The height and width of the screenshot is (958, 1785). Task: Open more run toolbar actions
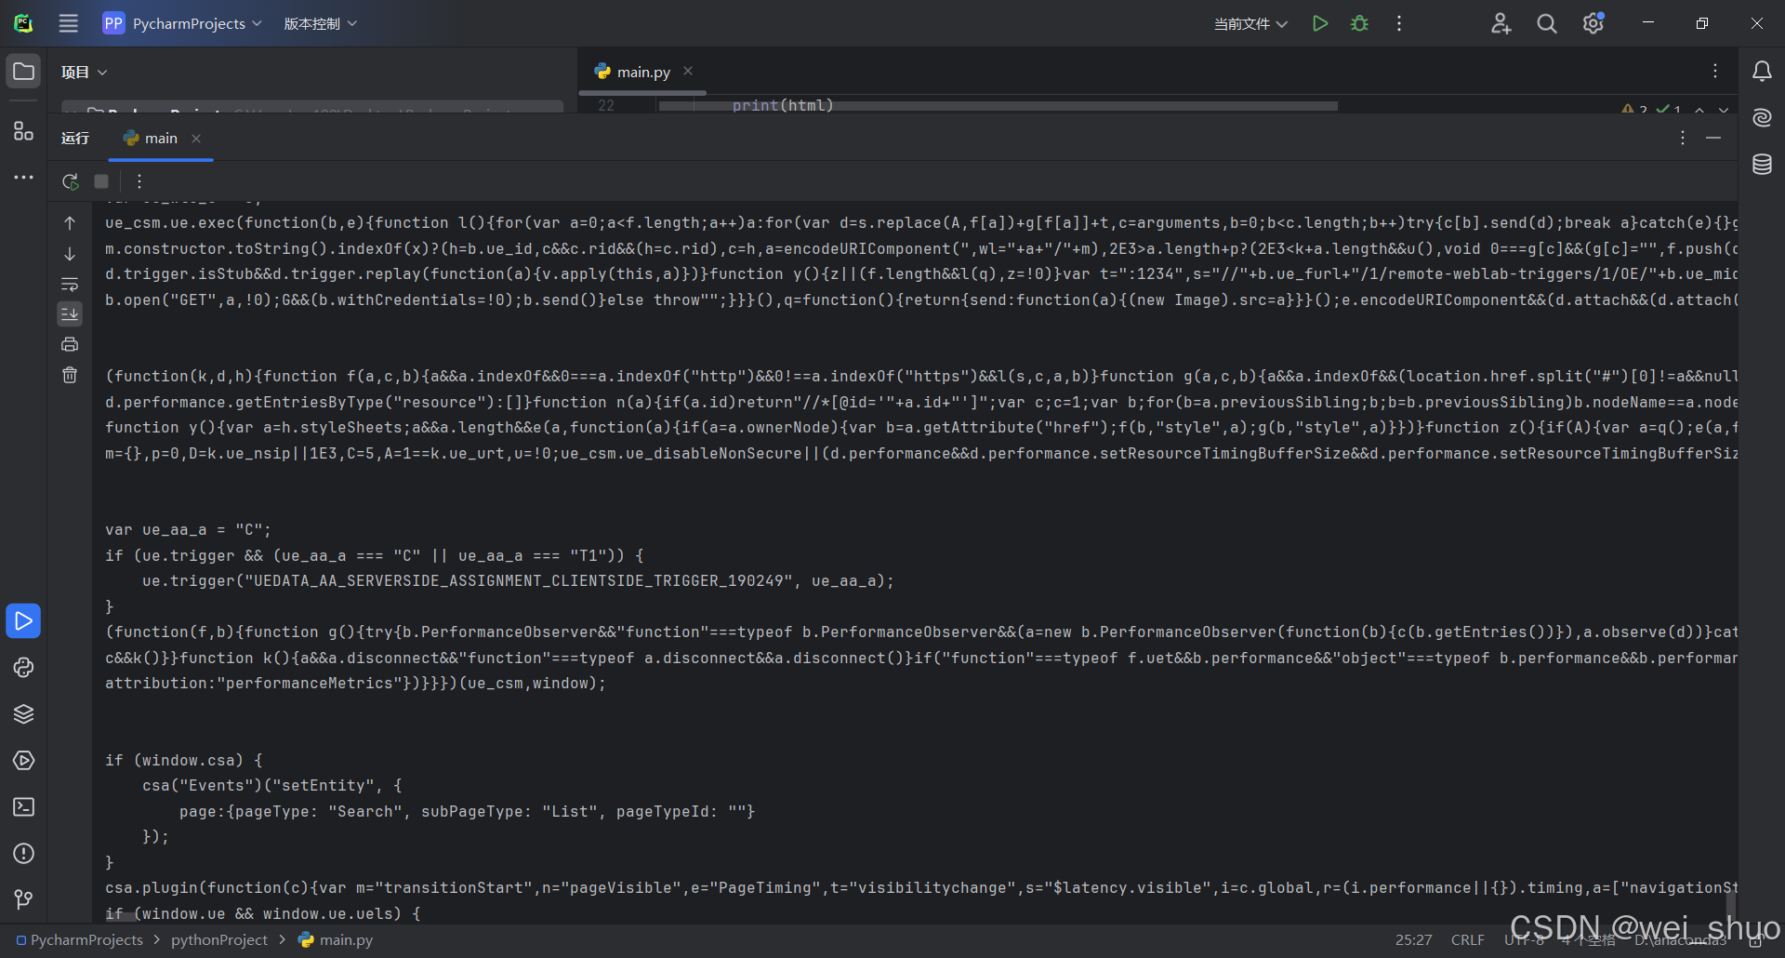139,181
